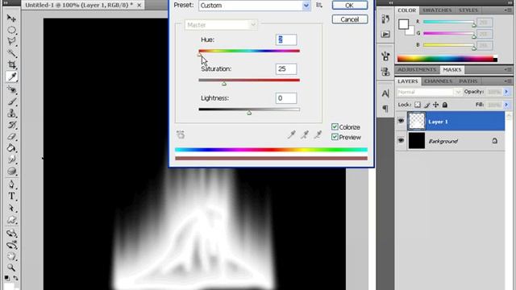Click the on-image adjustment hand icon
Viewport: 516px width, 290px height.
pos(181,135)
